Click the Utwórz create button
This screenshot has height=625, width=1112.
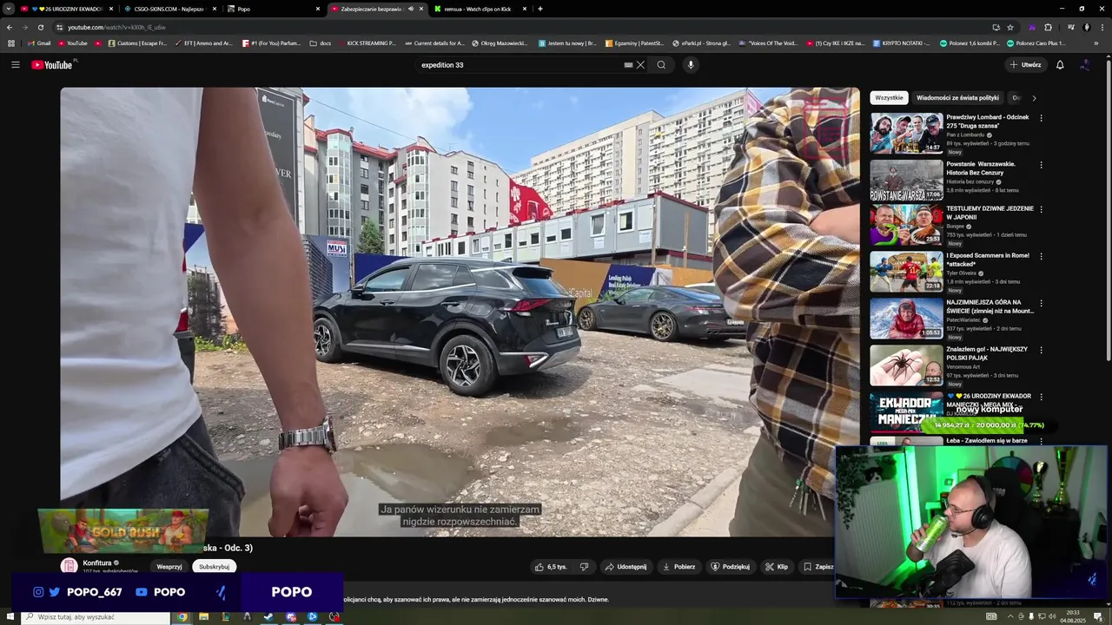coord(1026,64)
